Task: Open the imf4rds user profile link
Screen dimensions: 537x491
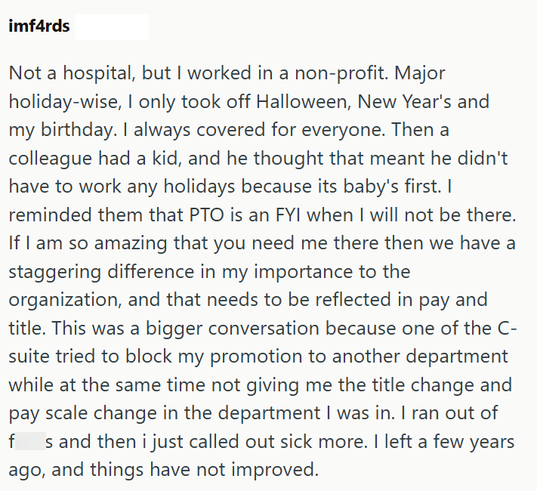Action: point(39,26)
